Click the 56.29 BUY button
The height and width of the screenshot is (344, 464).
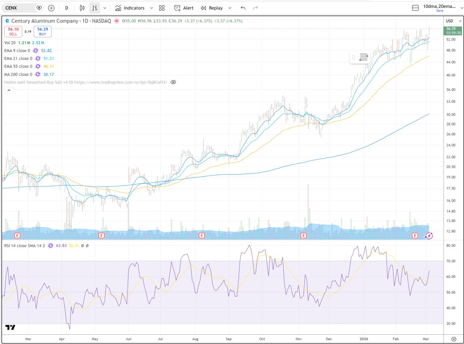(x=43, y=31)
